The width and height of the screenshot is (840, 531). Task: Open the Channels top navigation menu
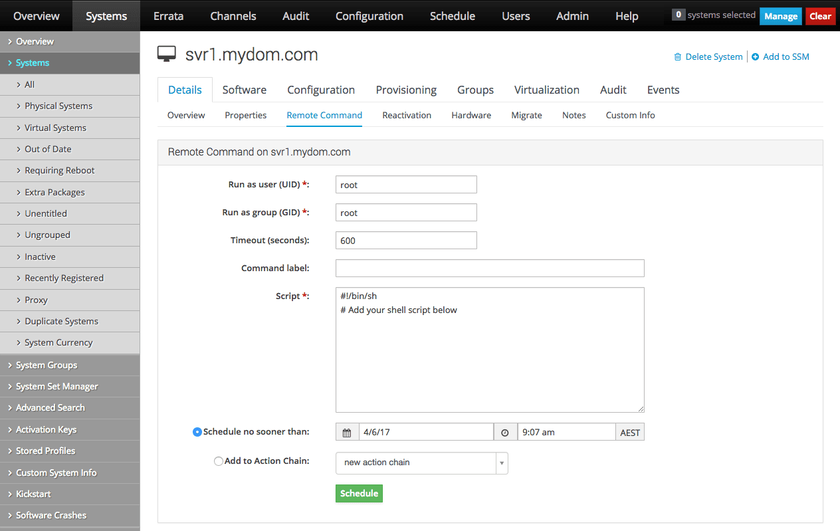(233, 16)
